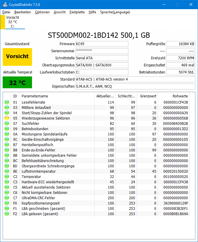Viewport: 198px width, 242px height.
Task: Click status circle for Ende-zu-Ende-Fehler
Action: (x=7, y=150)
